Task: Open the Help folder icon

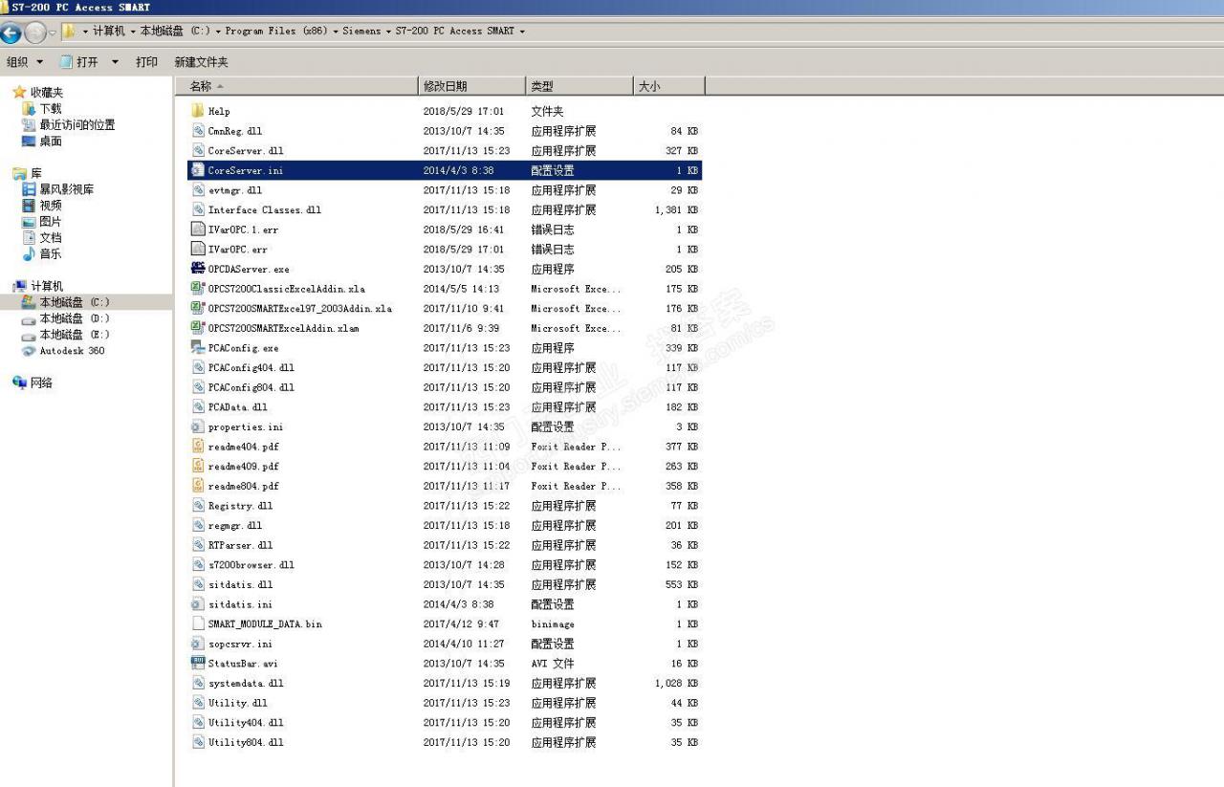Action: tap(198, 111)
